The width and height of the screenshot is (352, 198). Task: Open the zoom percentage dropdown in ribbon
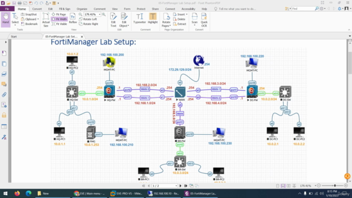tap(100, 14)
